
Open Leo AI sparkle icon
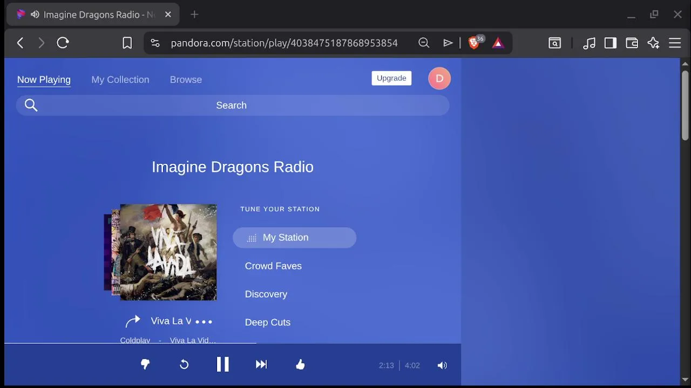654,43
